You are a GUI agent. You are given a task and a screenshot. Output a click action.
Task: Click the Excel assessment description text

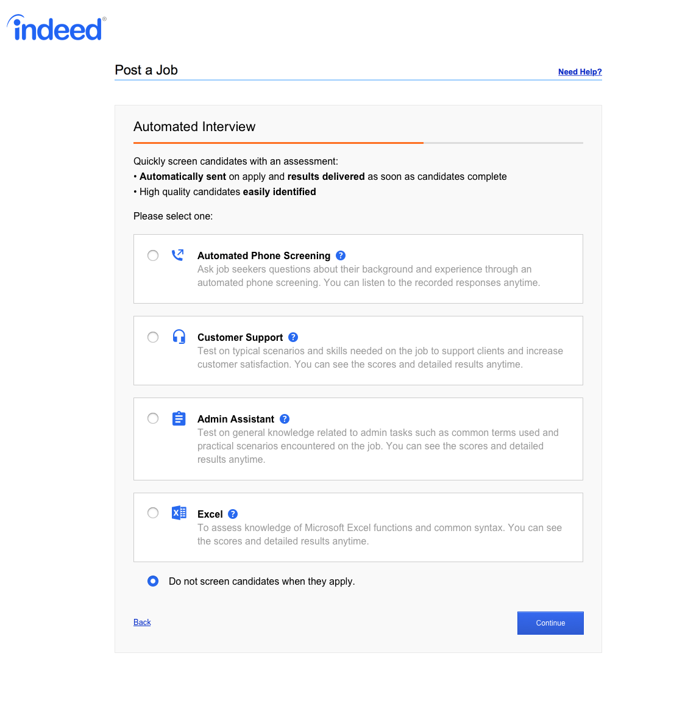click(x=379, y=534)
